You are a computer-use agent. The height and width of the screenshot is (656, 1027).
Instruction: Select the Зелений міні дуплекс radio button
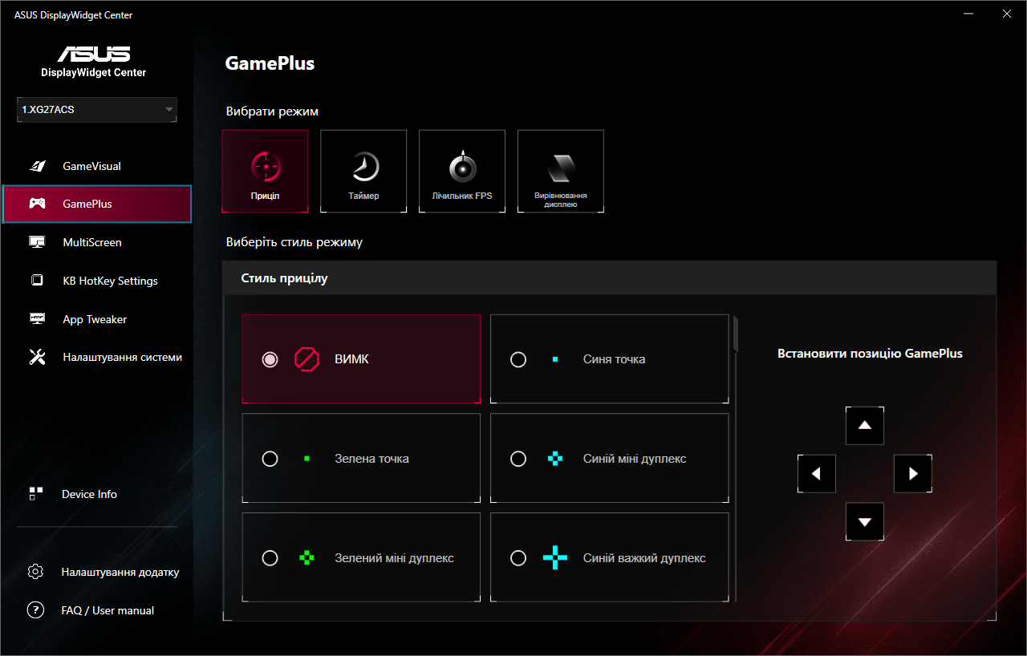pos(270,557)
